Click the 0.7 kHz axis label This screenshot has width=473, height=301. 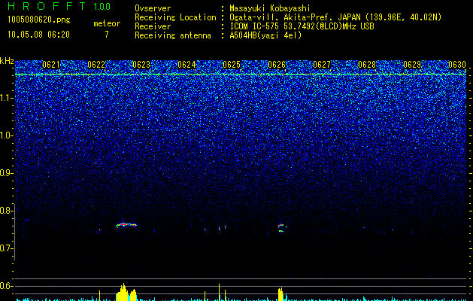tap(6, 248)
